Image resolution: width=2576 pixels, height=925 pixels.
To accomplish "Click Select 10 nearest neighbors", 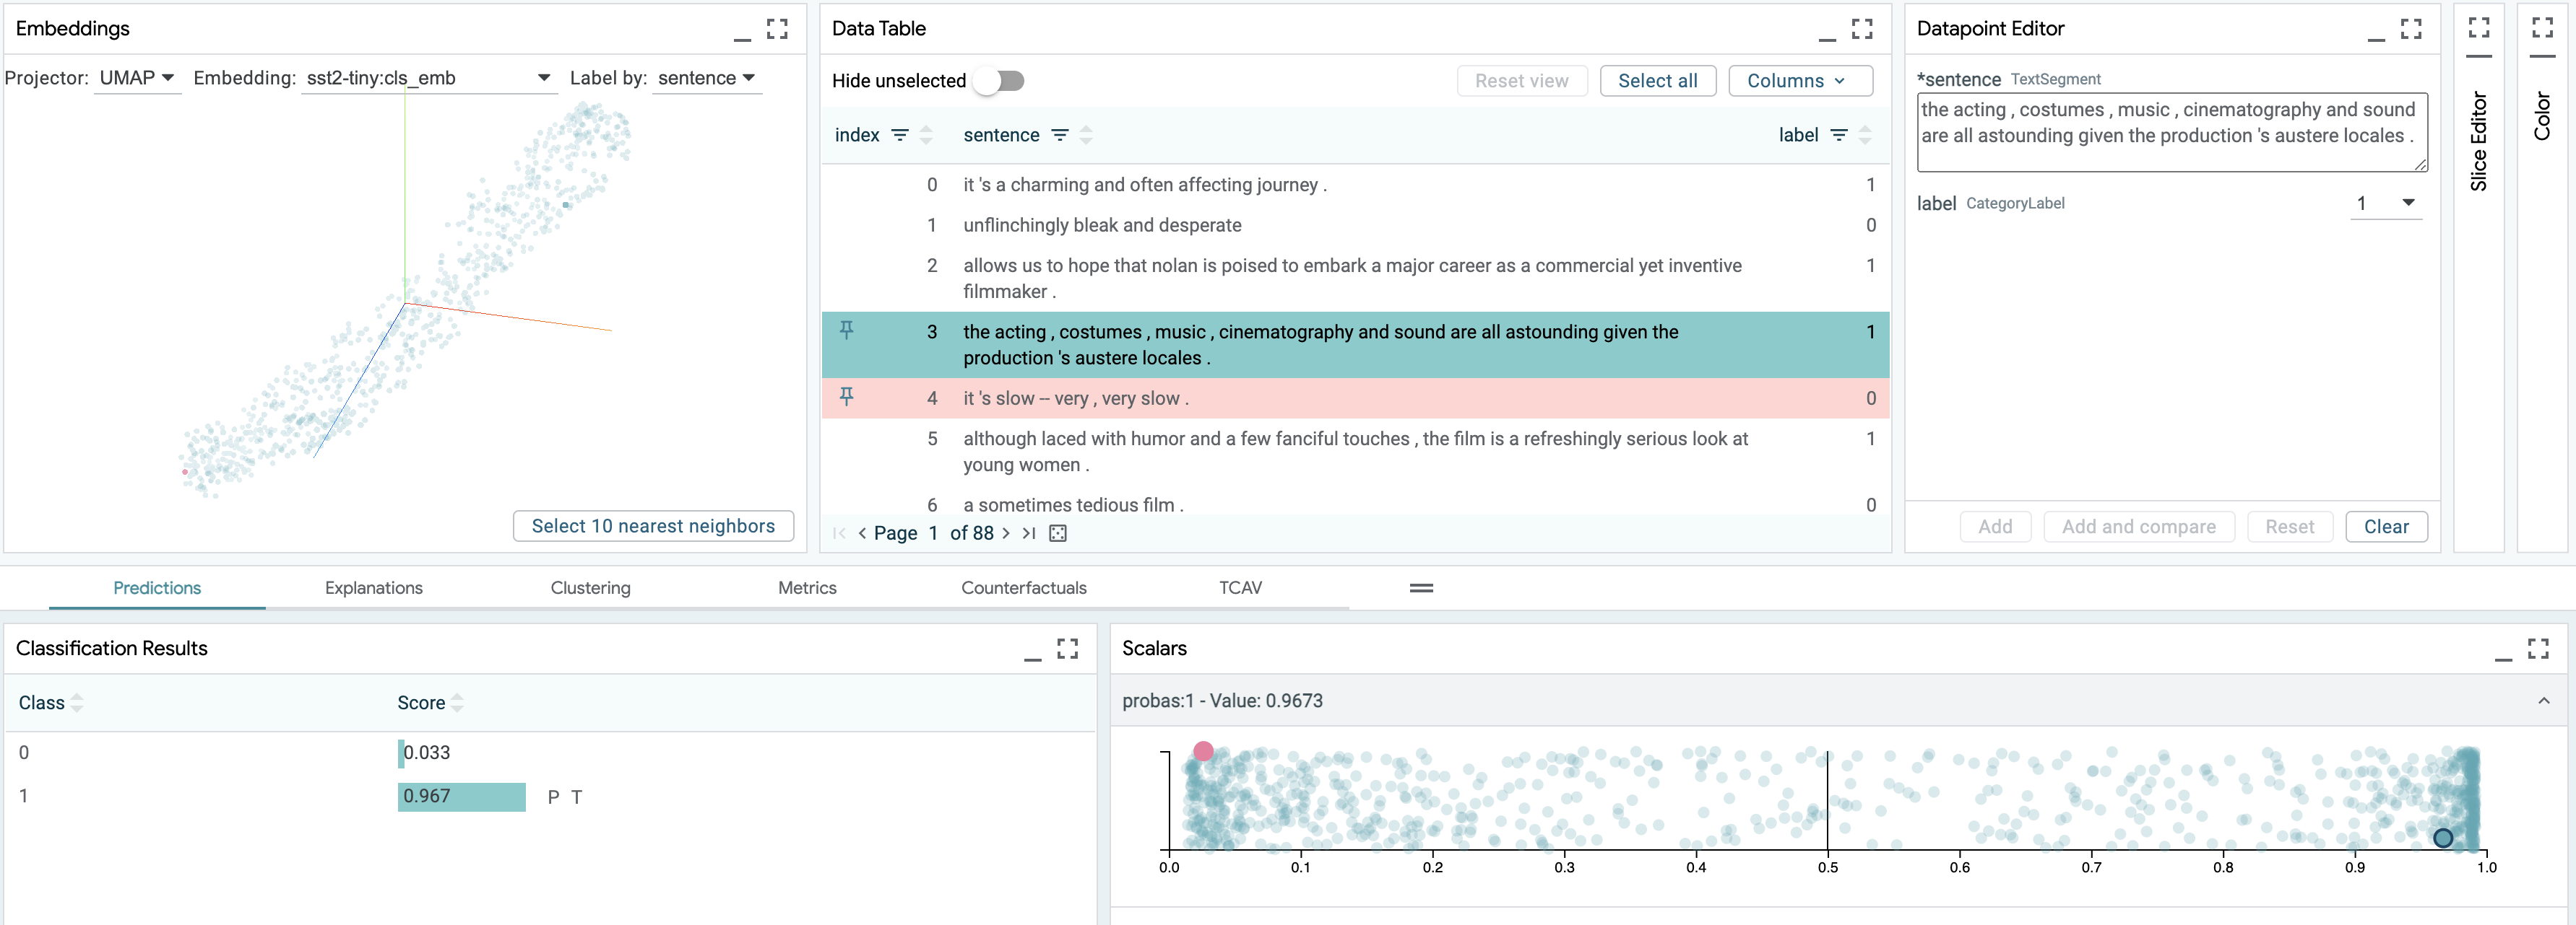I will click(x=652, y=527).
